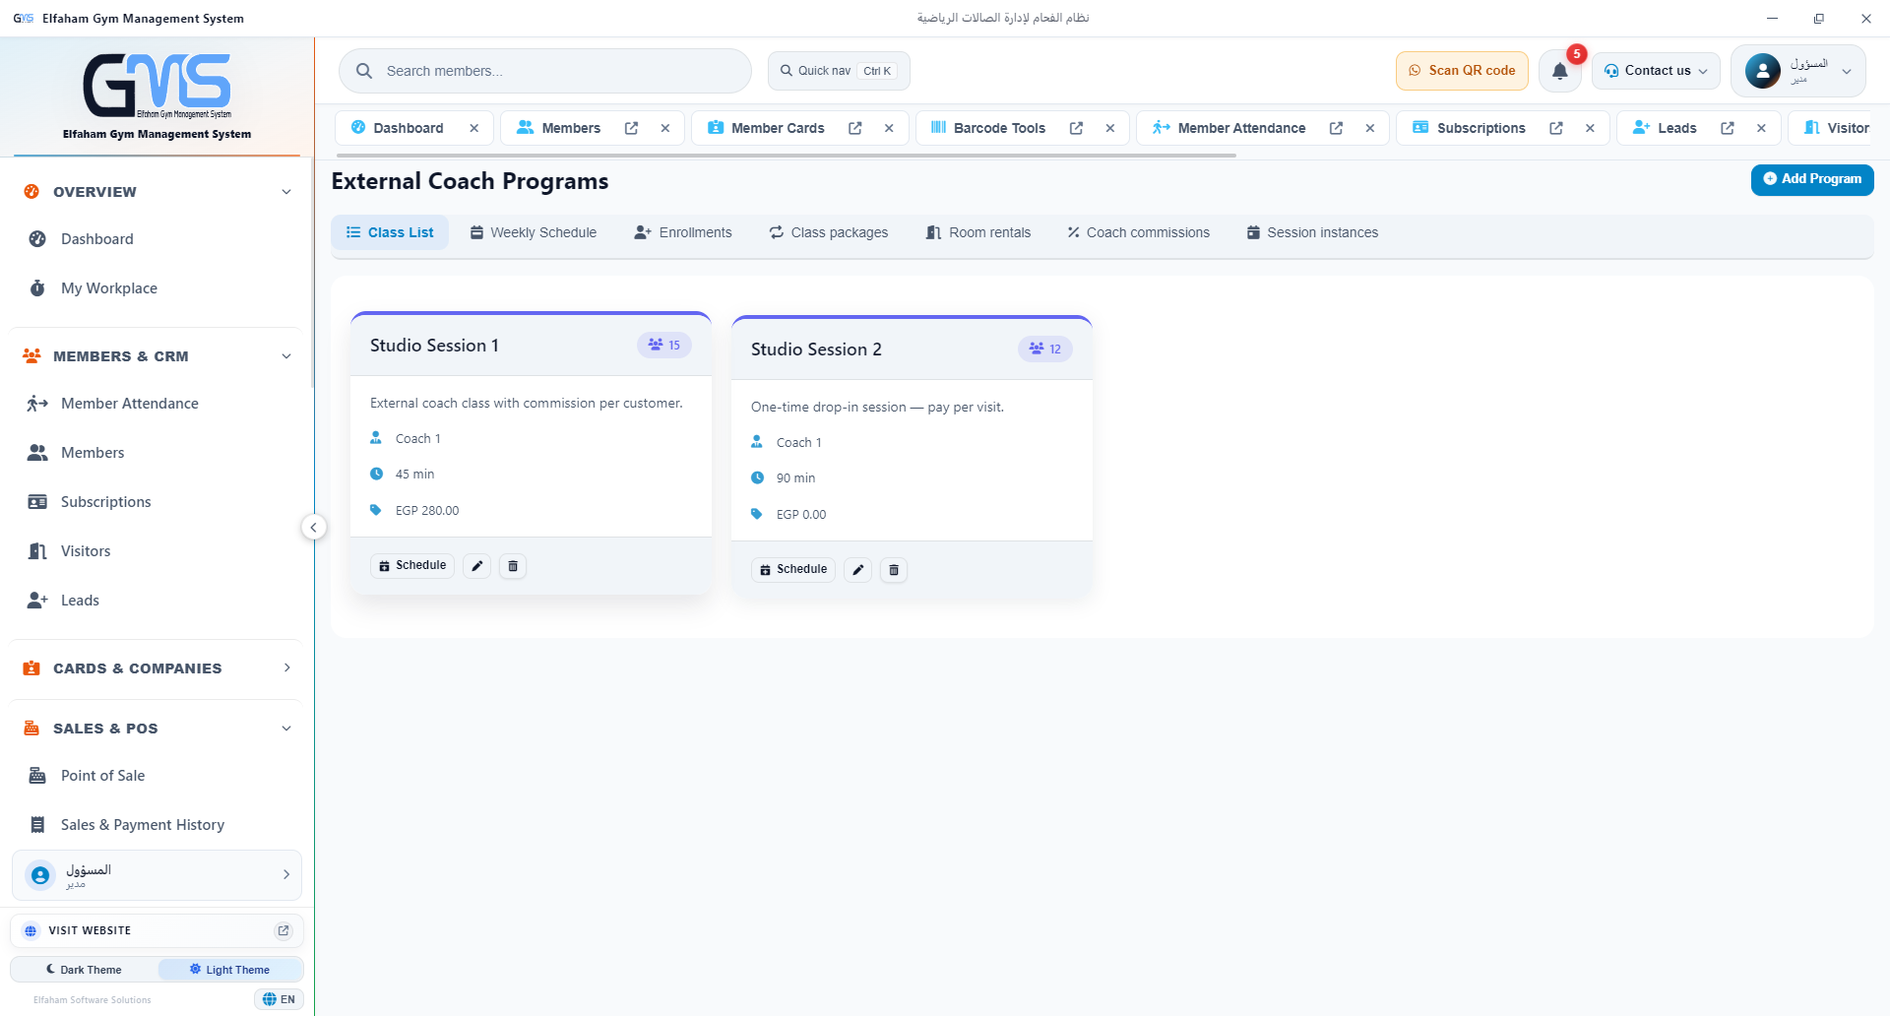Pop out the Subscriptions tab
The width and height of the screenshot is (1890, 1016).
(1556, 128)
